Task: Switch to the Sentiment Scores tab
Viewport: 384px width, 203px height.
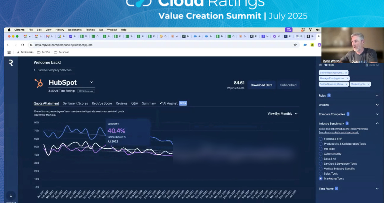Action: point(75,103)
